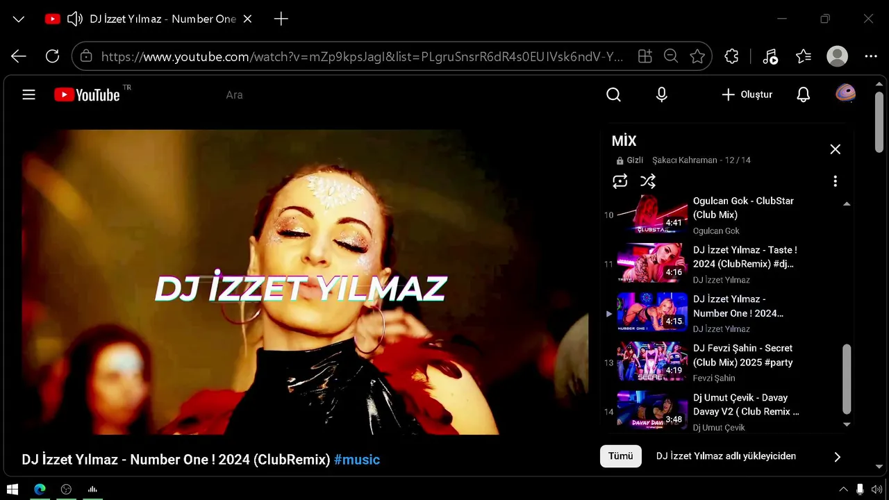The image size is (889, 500).
Task: Click title 'DJ İzzet Yılmaz - Taste ! 2024'
Action: tap(745, 257)
